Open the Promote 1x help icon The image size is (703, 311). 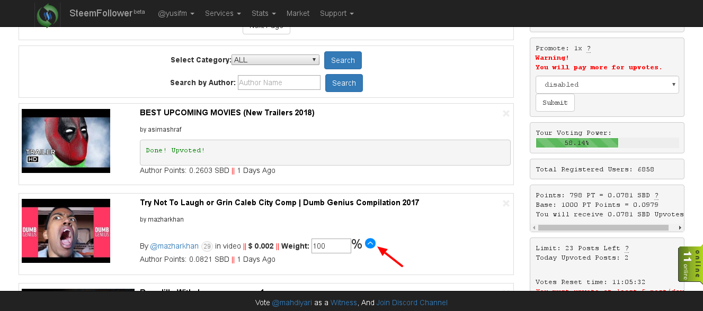588,48
